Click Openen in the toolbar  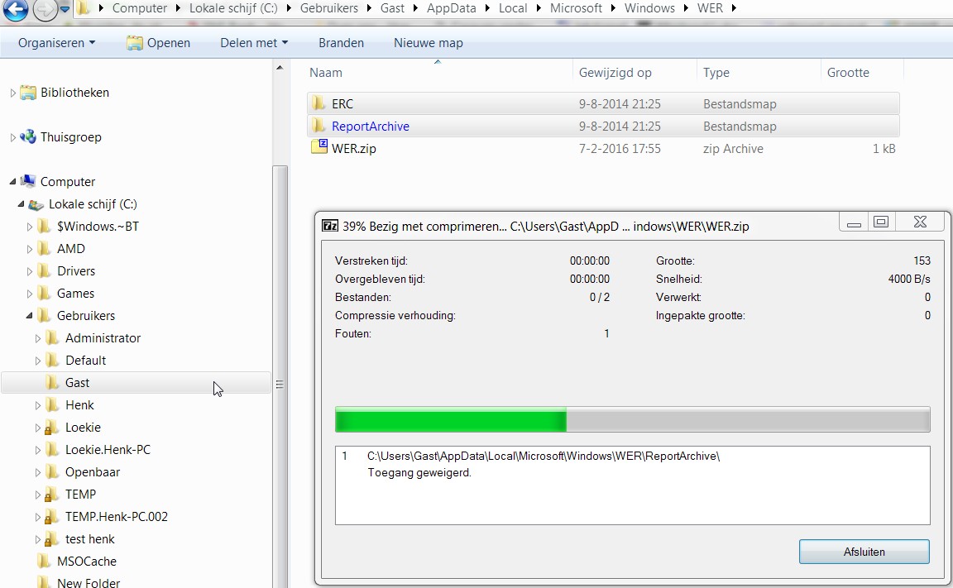(x=159, y=43)
